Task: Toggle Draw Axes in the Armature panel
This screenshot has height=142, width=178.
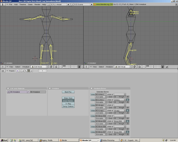Action: (x=68, y=98)
